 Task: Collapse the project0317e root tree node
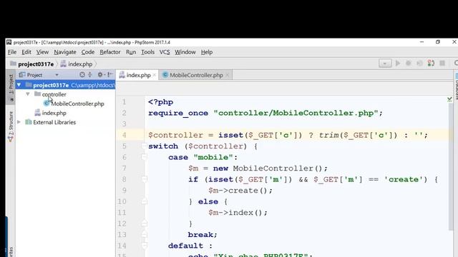[19, 85]
